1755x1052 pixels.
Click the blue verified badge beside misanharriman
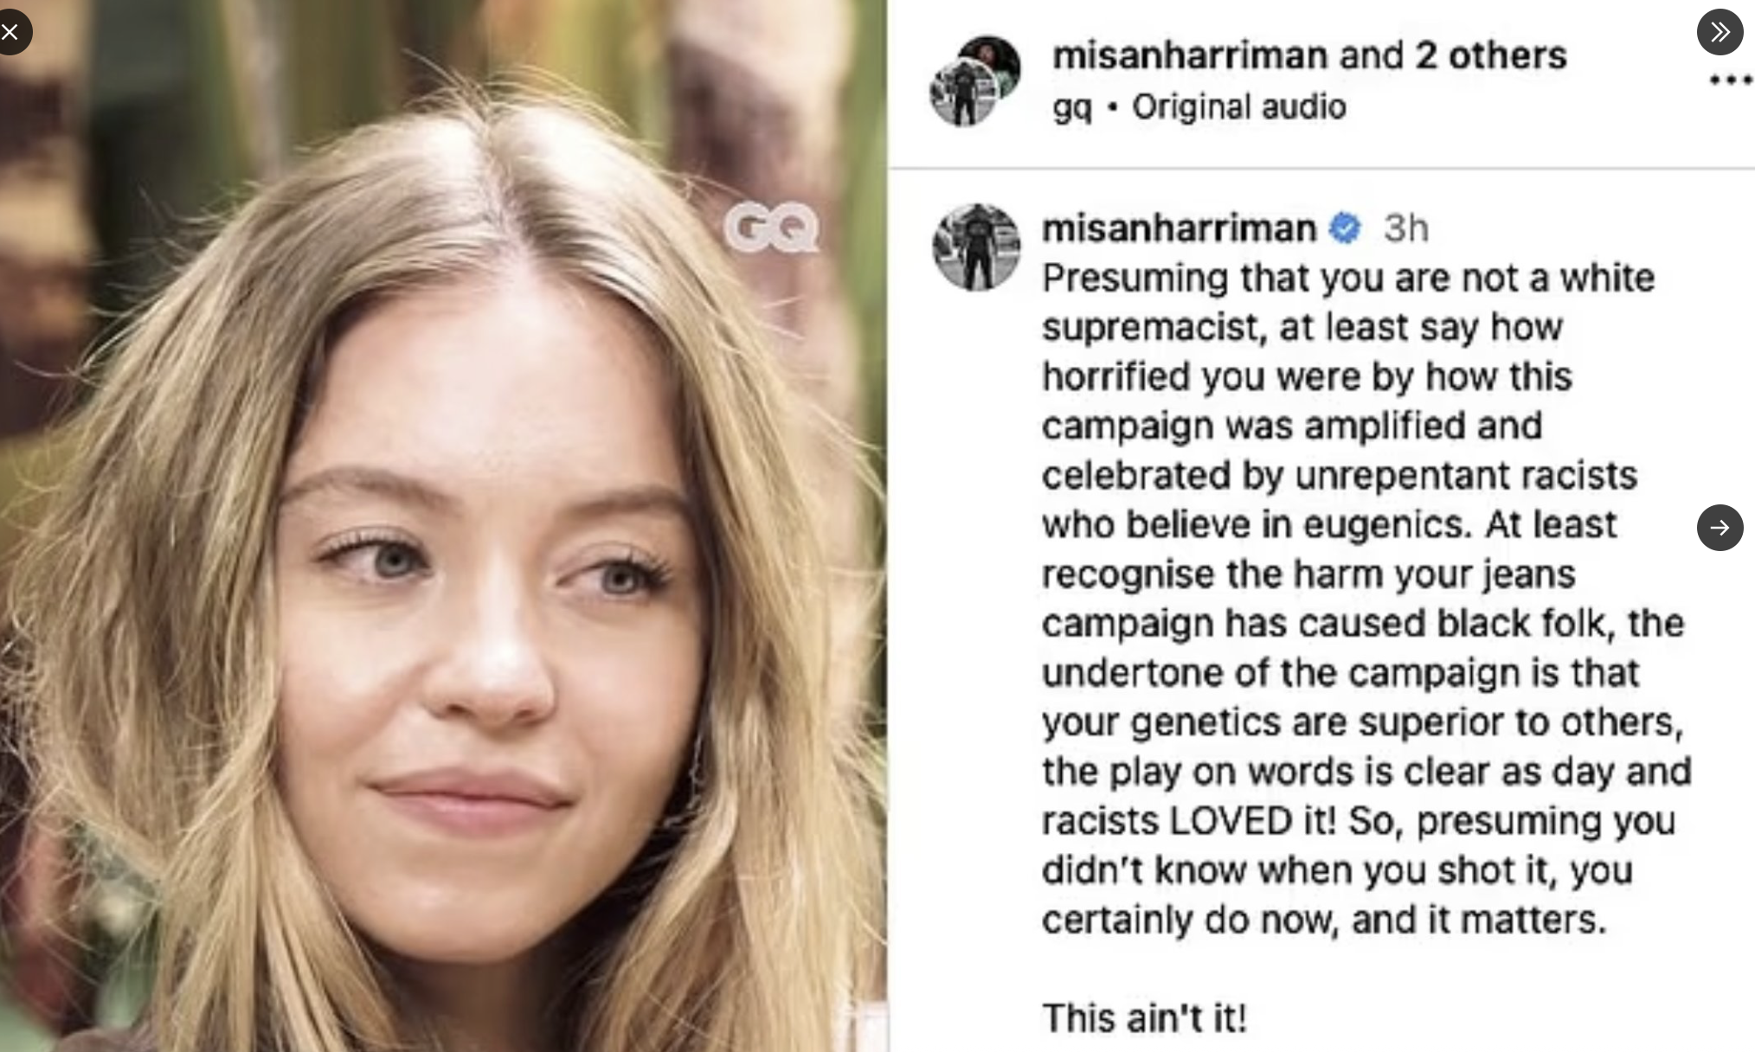point(1345,228)
